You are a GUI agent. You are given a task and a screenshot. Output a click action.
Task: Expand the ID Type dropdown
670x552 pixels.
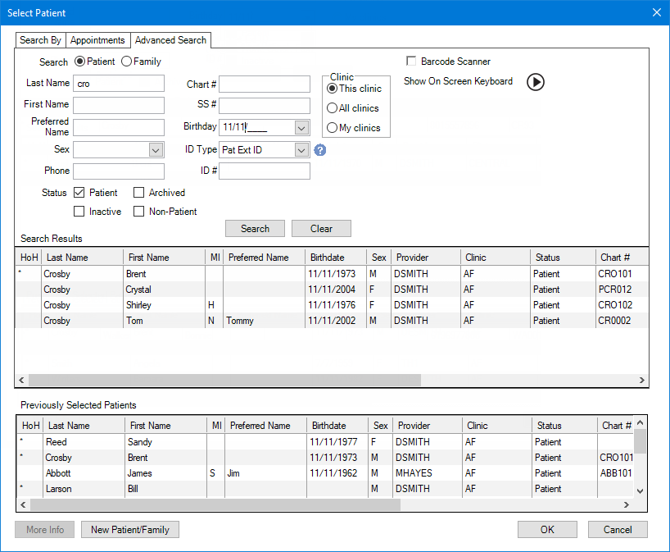pos(301,150)
